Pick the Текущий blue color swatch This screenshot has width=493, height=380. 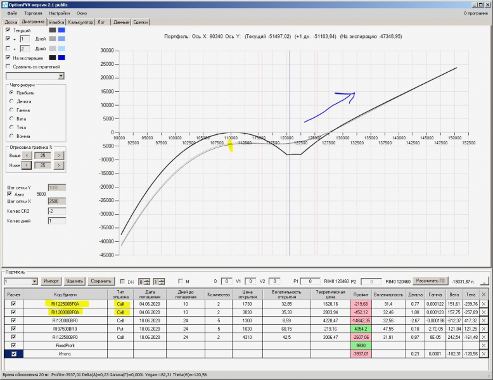(61, 30)
